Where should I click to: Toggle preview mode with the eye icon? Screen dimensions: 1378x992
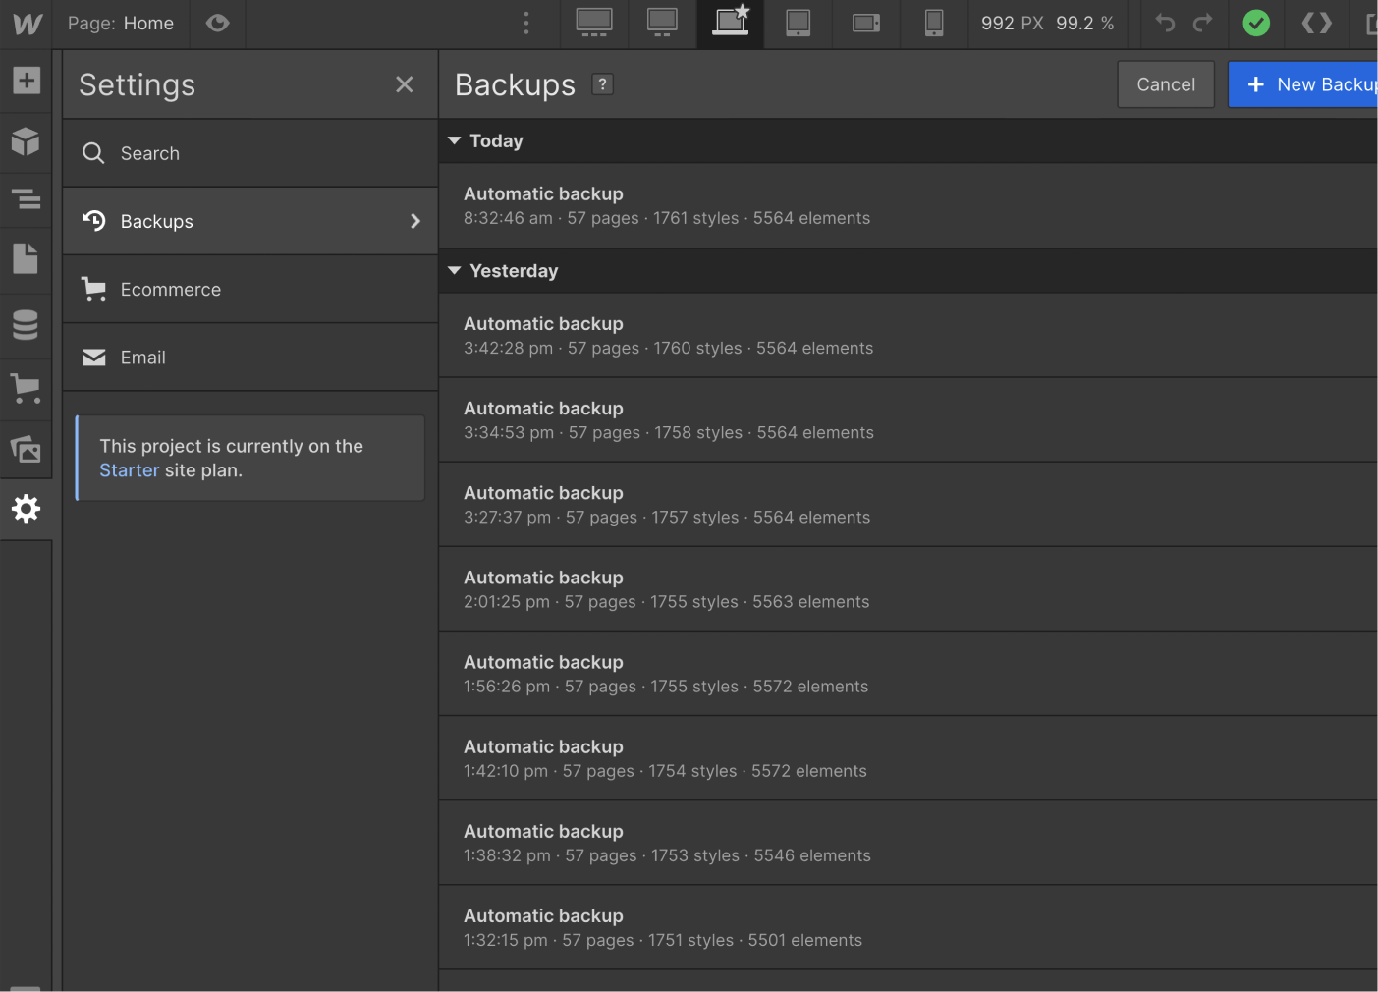pos(216,24)
